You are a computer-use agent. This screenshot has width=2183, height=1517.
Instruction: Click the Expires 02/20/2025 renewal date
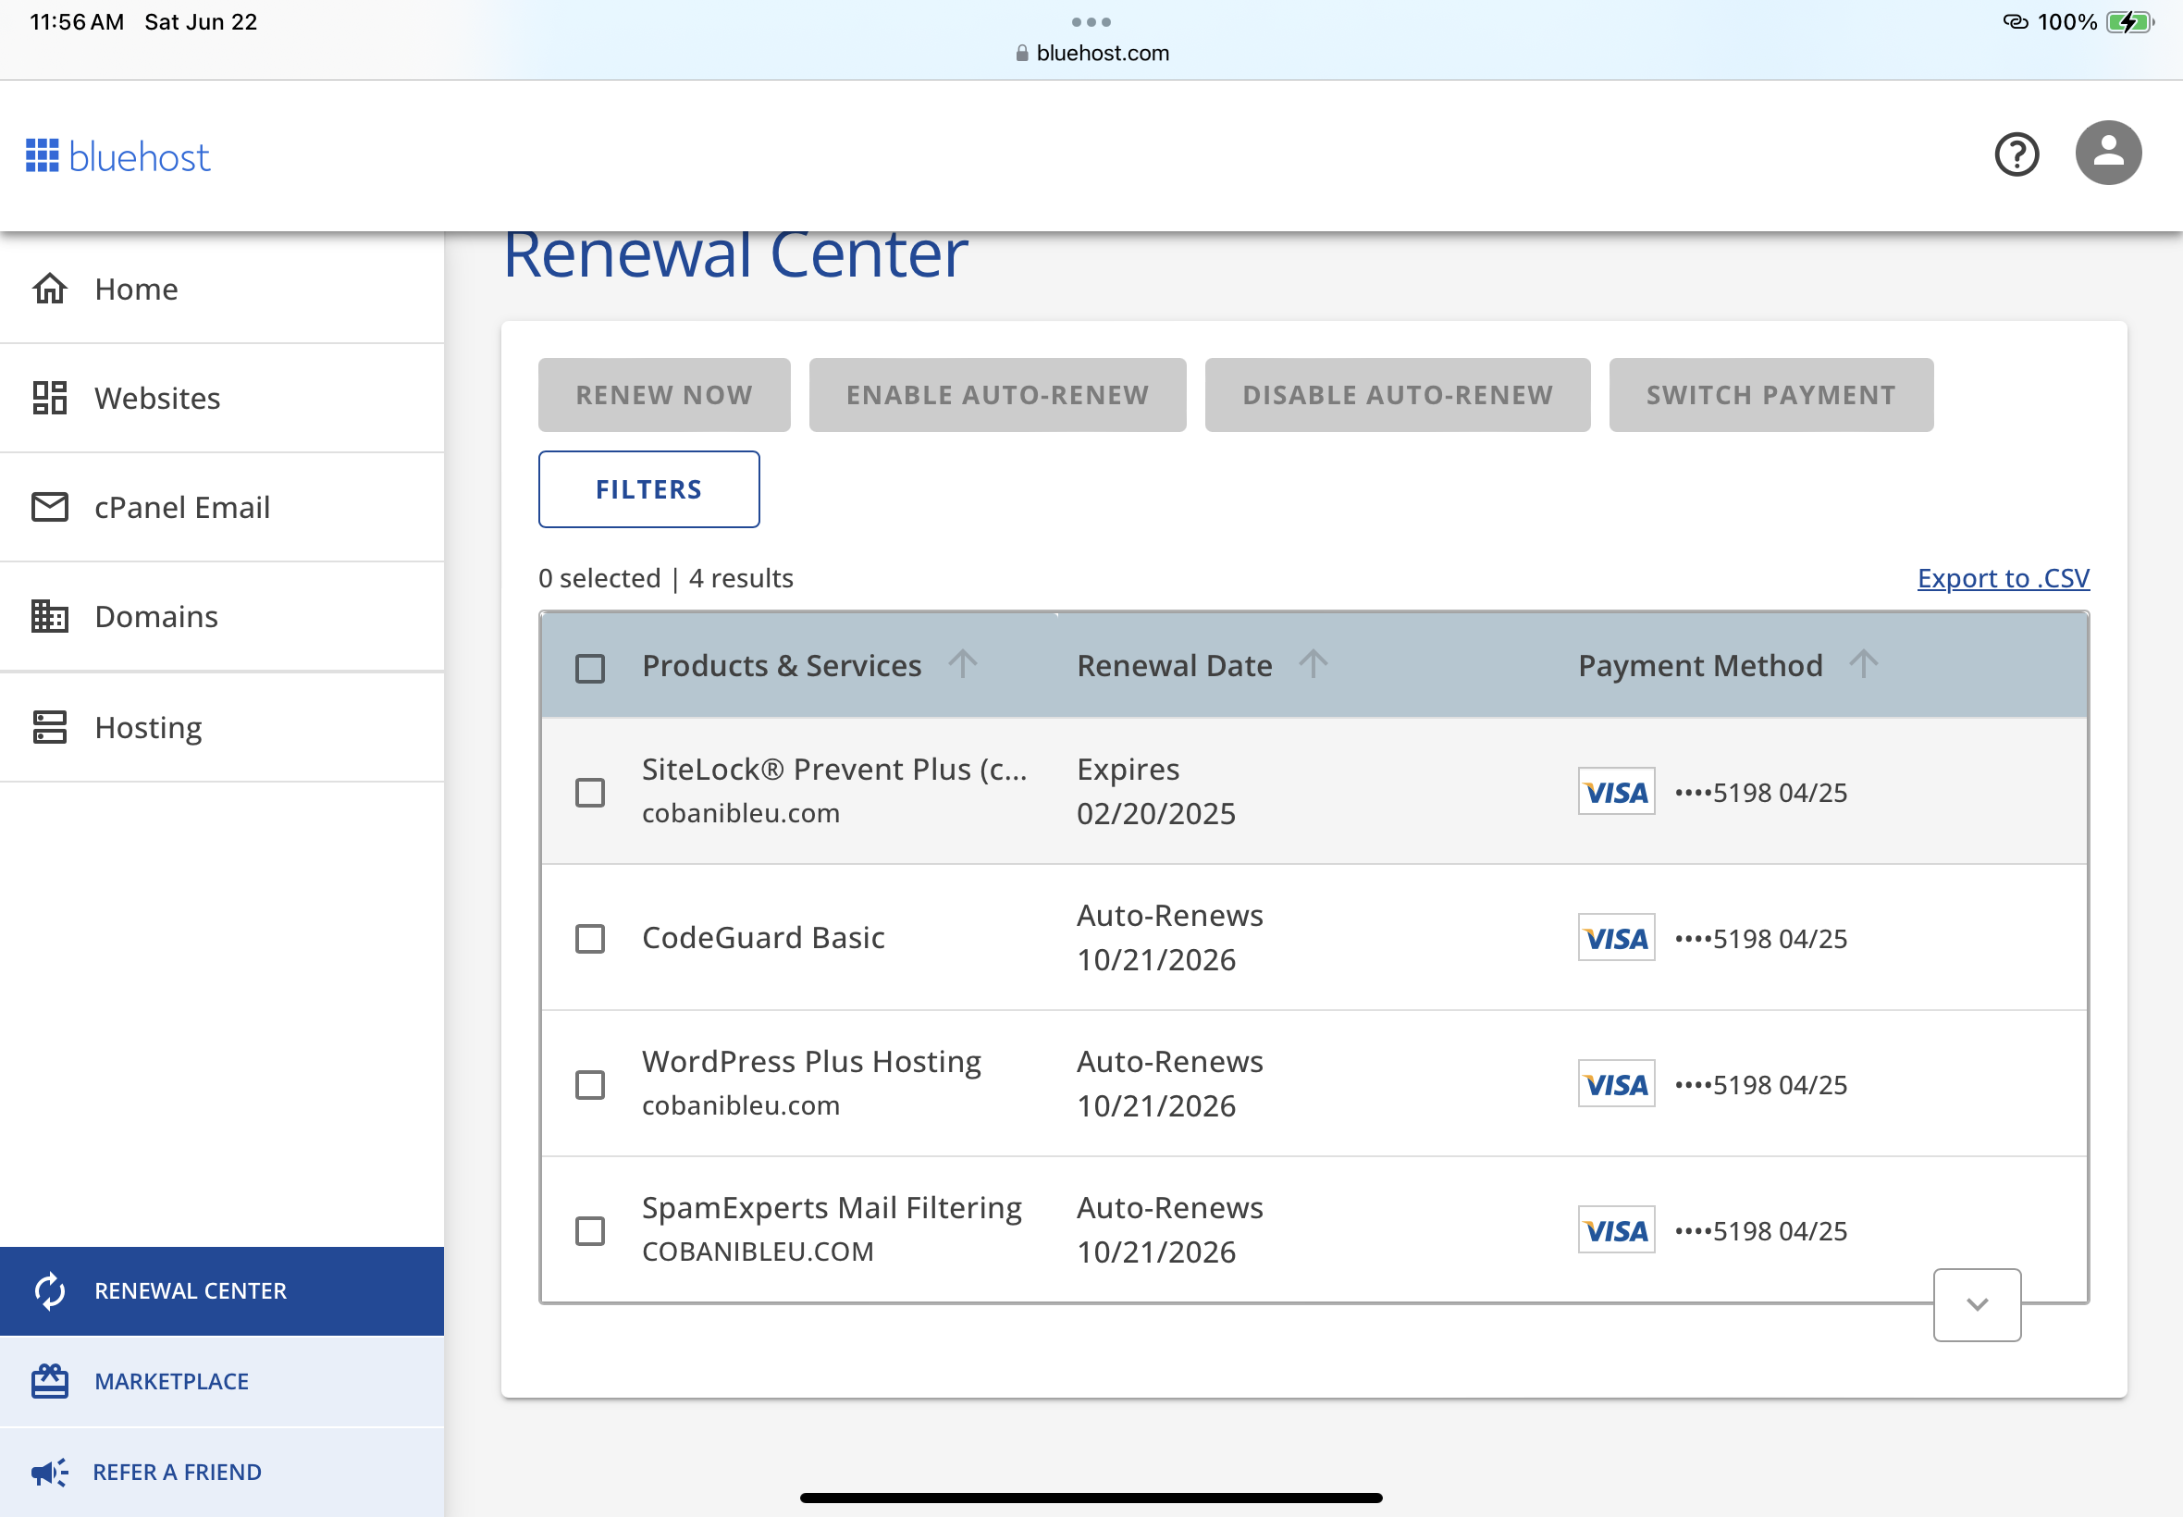coord(1155,792)
